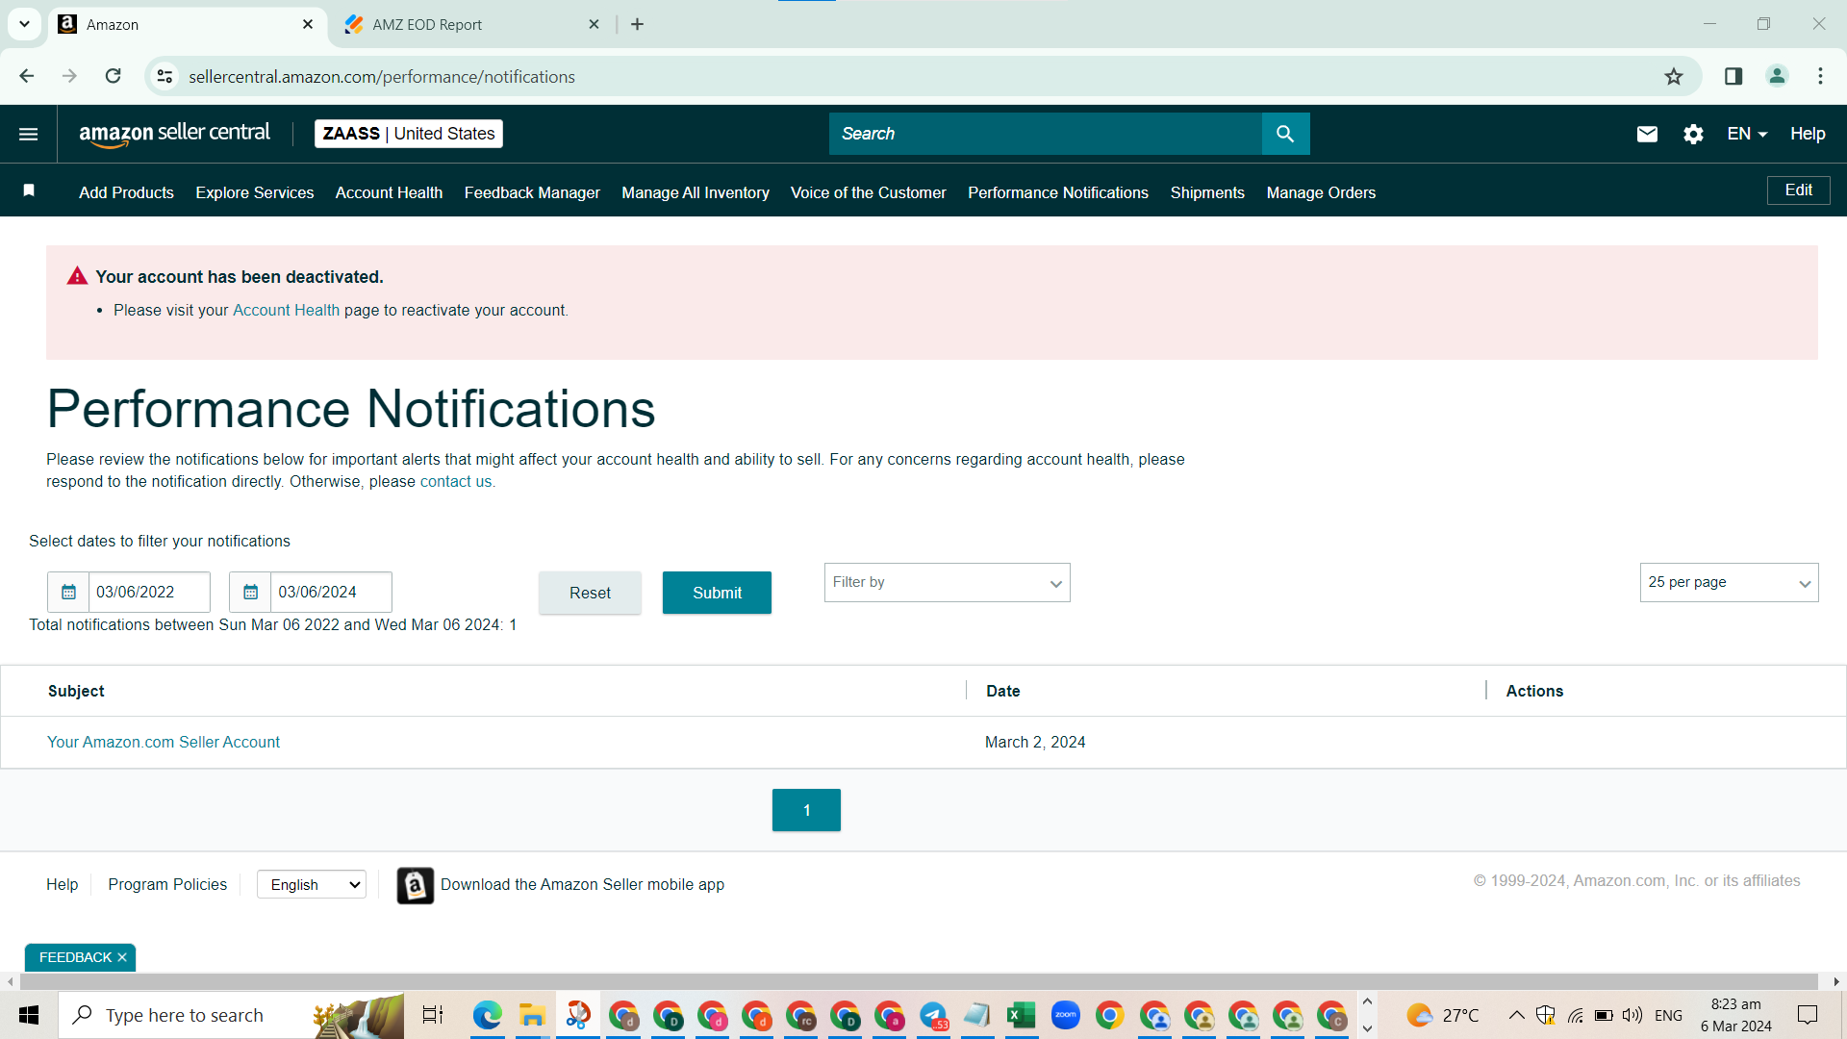Open Feedback Manager
This screenshot has width=1847, height=1039.
point(532,192)
